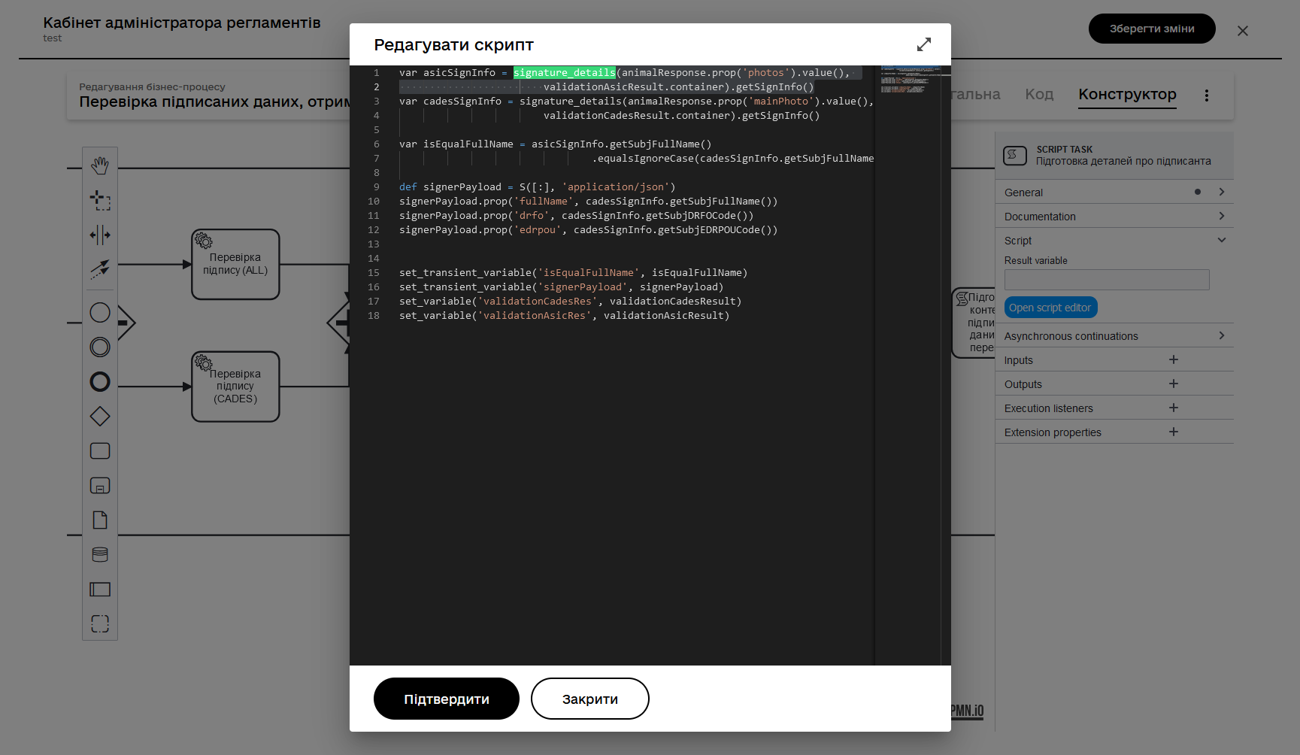Activate the global connect tool

tap(100, 269)
